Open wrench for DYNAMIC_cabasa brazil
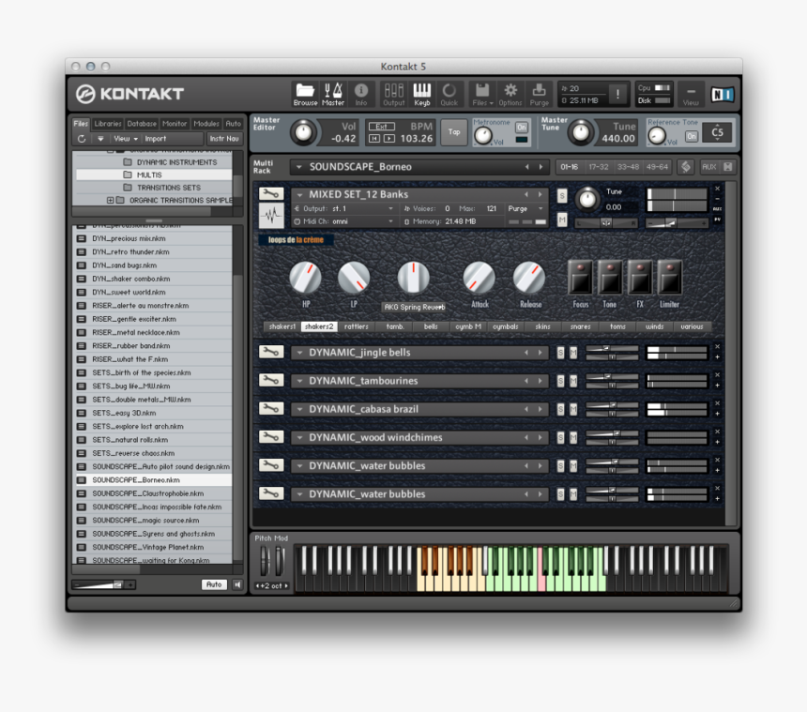This screenshot has width=807, height=712. (x=271, y=408)
